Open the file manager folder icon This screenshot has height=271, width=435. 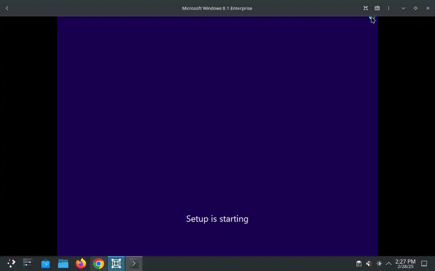pyautogui.click(x=63, y=264)
